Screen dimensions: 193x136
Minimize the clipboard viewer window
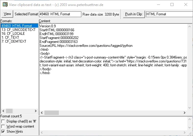click(158, 5)
